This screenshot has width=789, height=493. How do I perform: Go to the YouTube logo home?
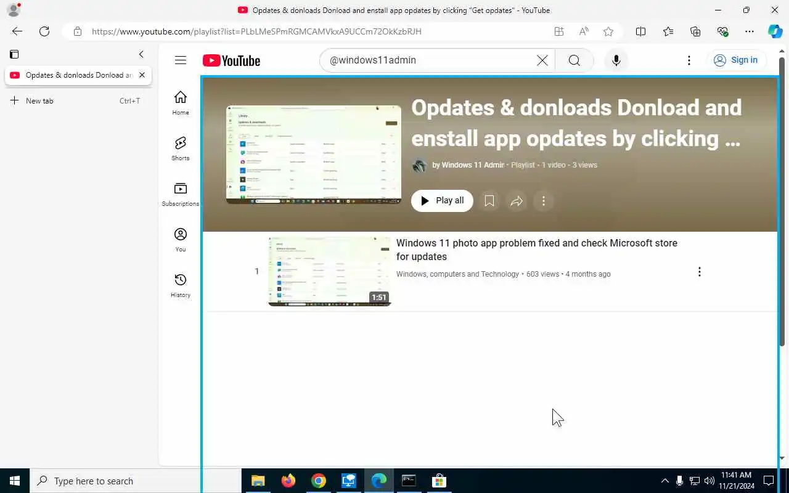(231, 60)
